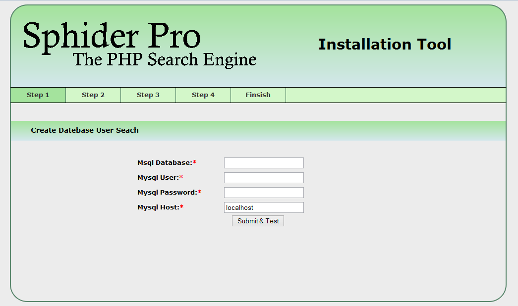This screenshot has width=518, height=306.
Task: Click the 'Mysql Password:' label
Action: point(169,193)
